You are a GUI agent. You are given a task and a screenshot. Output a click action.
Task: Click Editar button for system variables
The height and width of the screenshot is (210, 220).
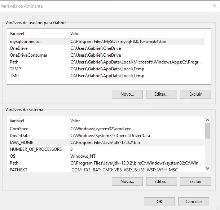tap(161, 181)
